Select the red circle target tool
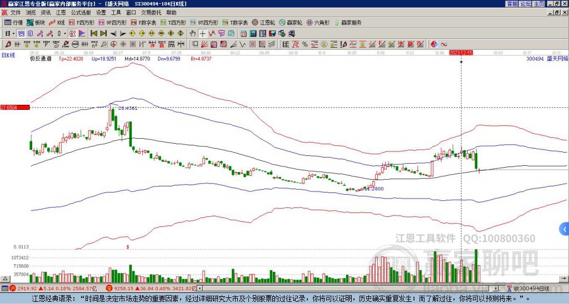The width and height of the screenshot is (569, 304). click(x=113, y=44)
